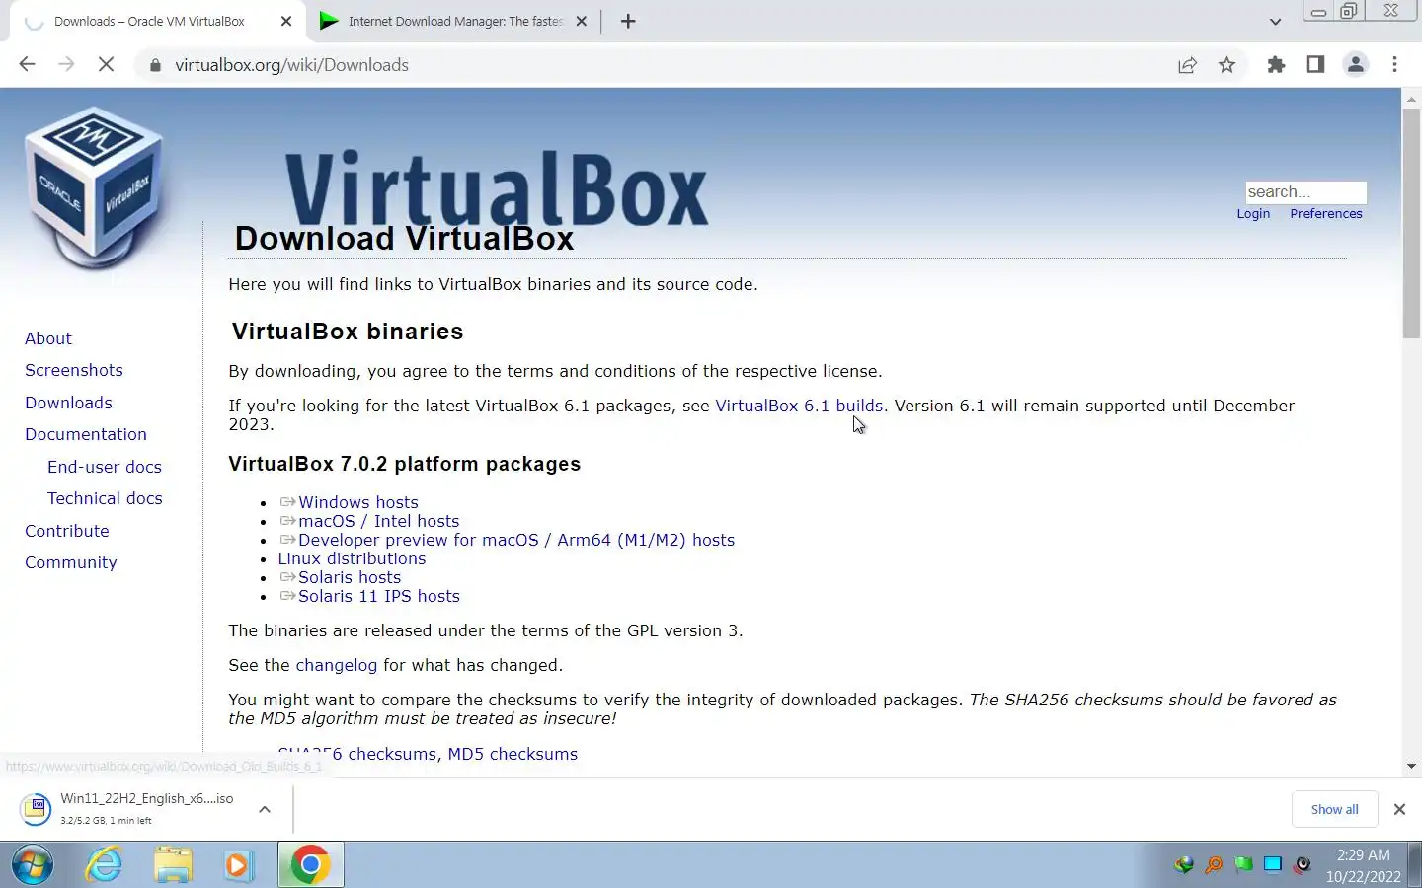Open Solaris 11 IPS hosts link
1422x888 pixels.
(379, 596)
